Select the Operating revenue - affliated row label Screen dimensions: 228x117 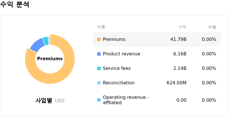[x=126, y=100]
